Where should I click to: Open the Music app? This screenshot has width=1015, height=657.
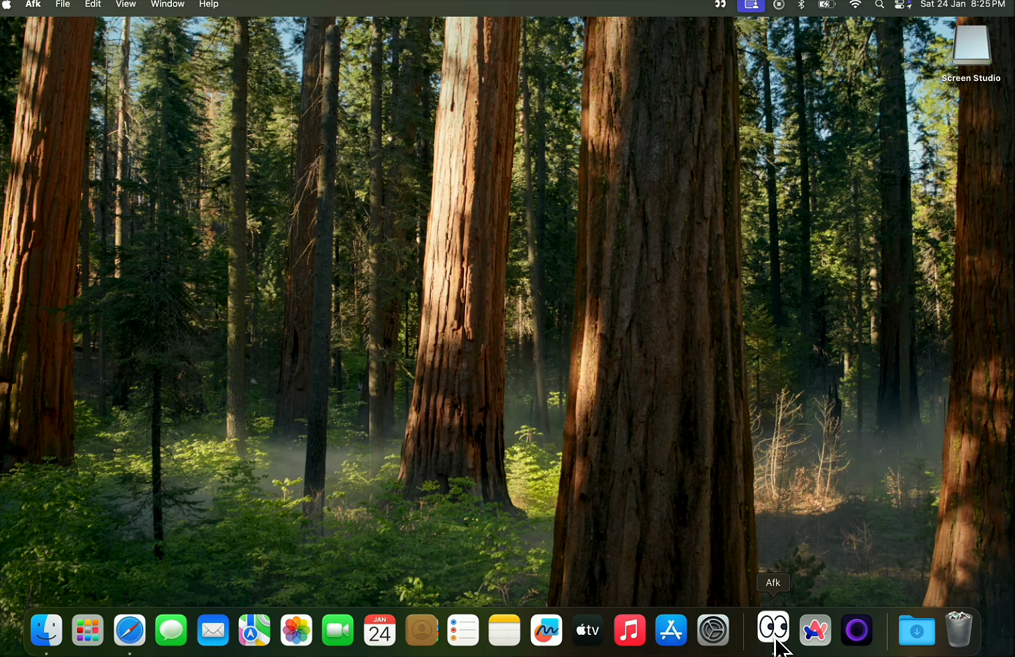[629, 630]
